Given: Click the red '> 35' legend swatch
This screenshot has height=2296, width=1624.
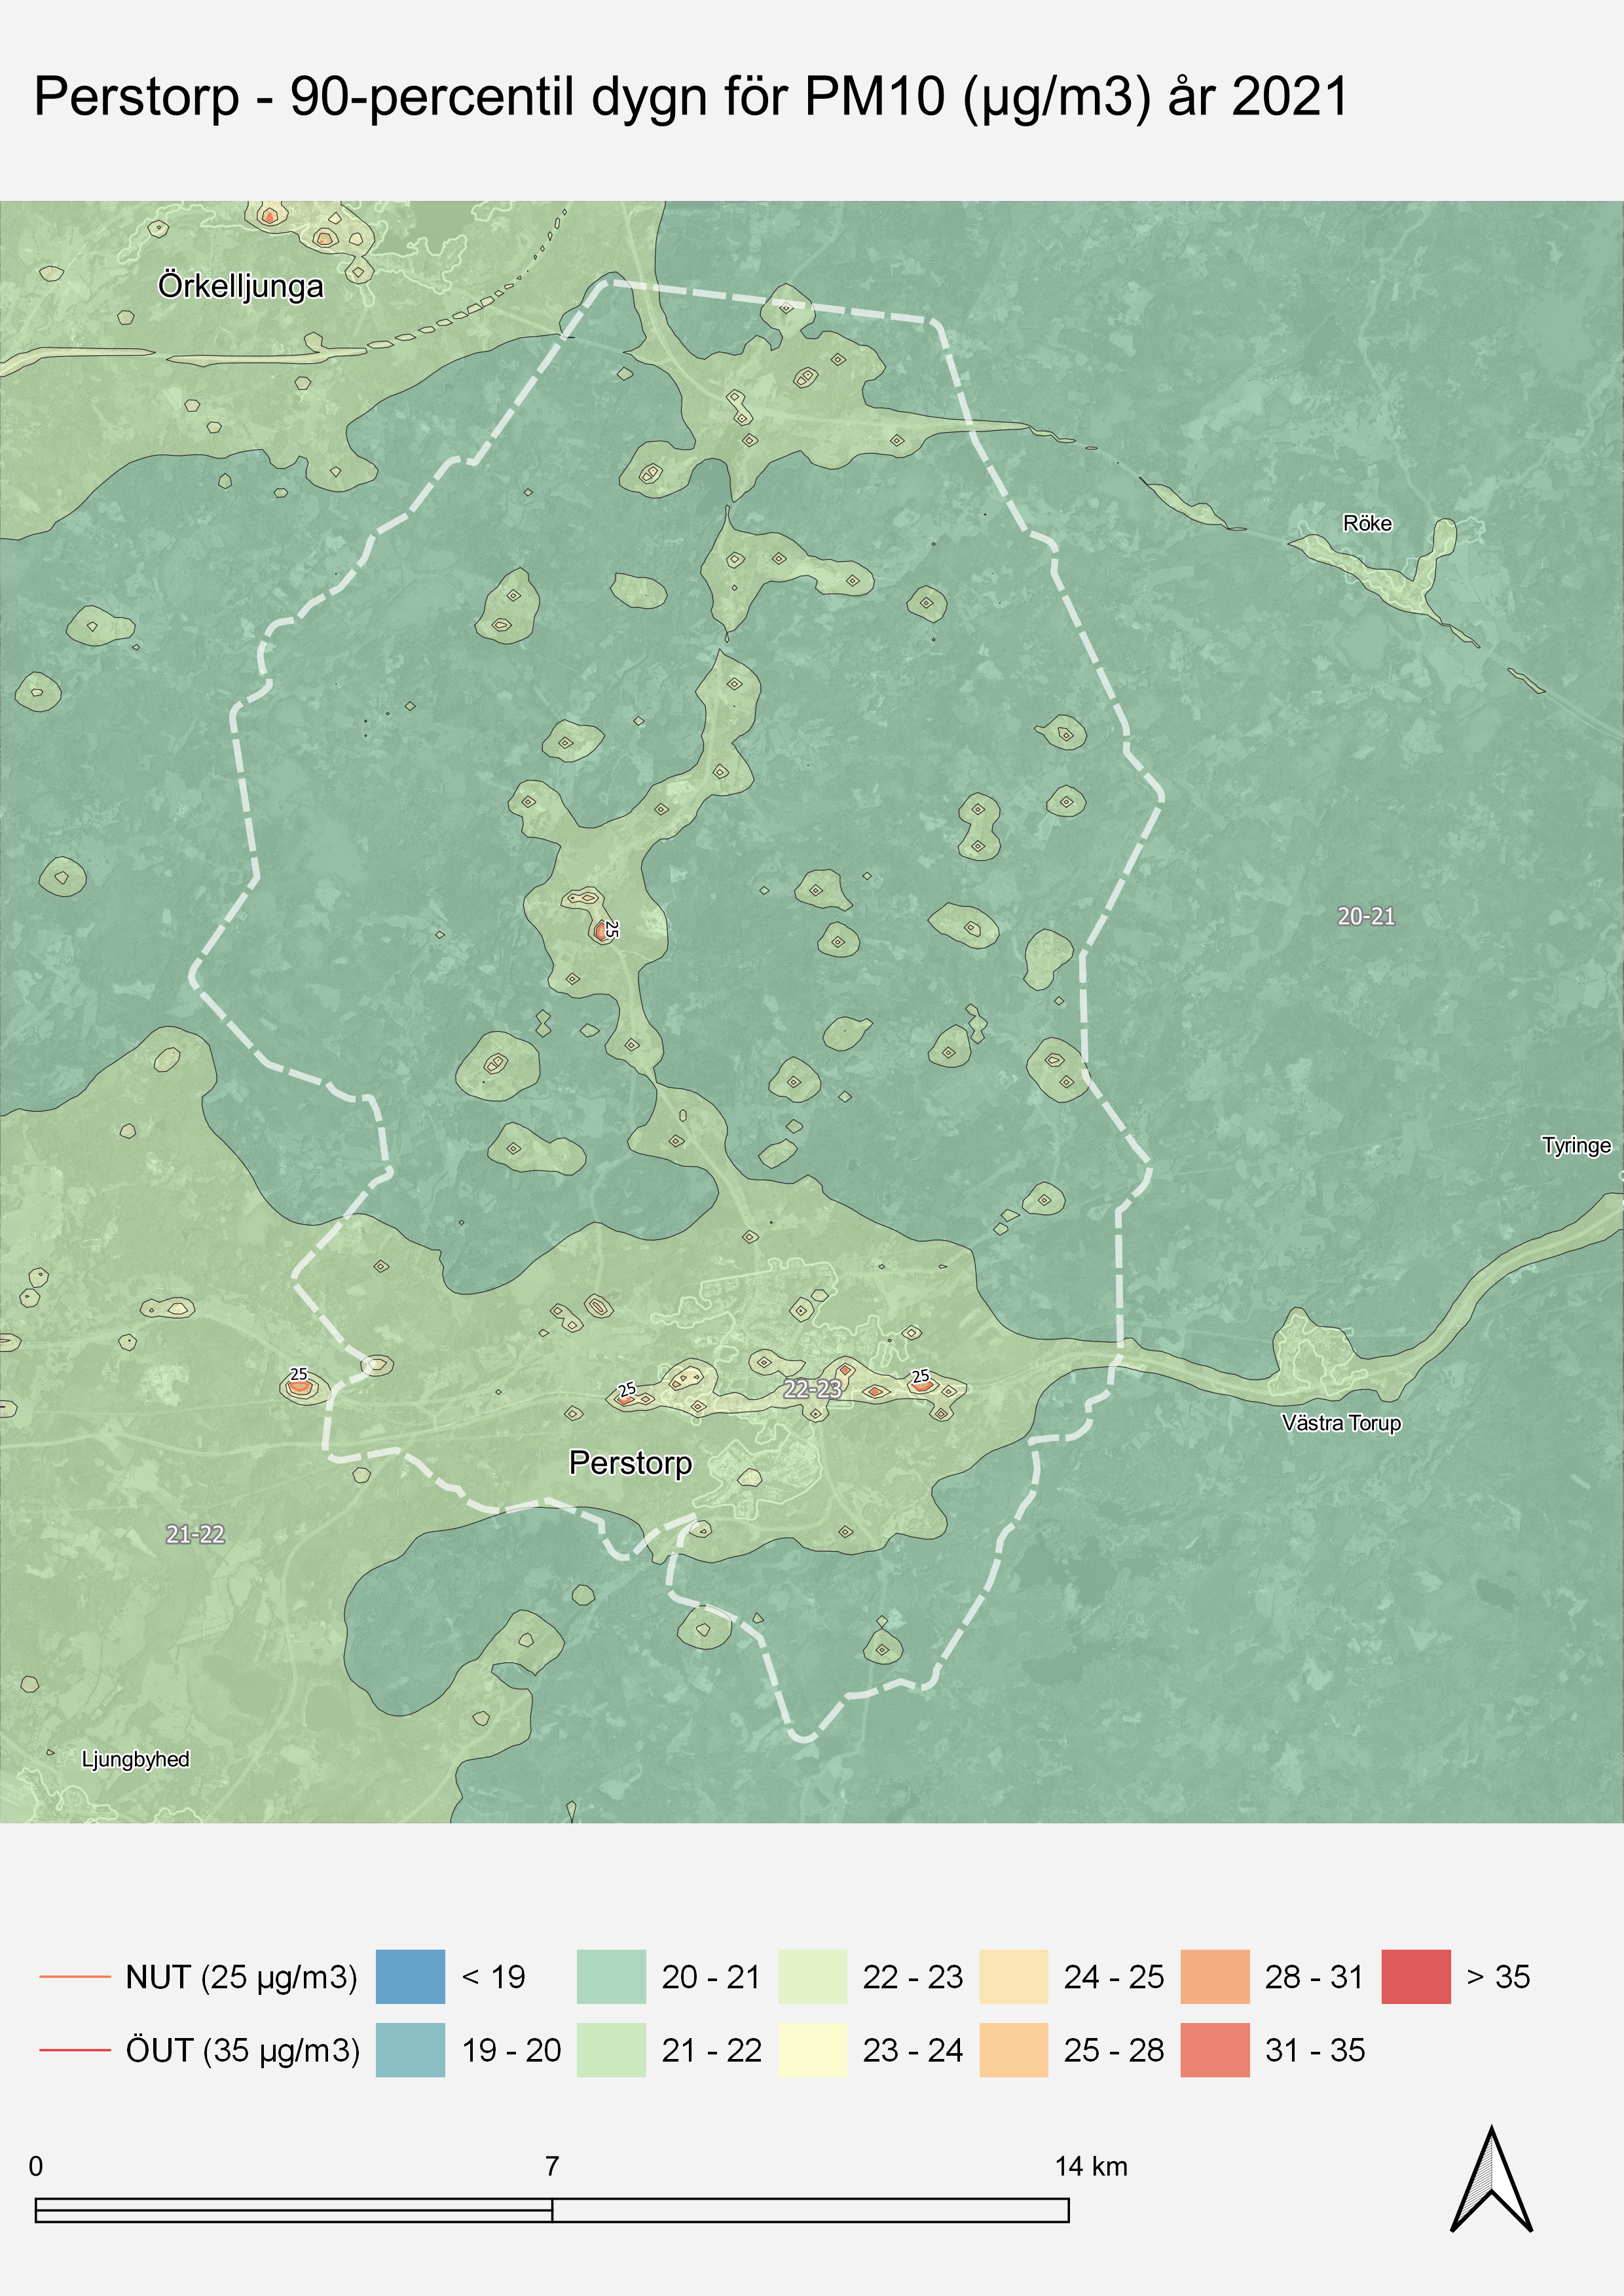Looking at the screenshot, I should pos(1415,1977).
